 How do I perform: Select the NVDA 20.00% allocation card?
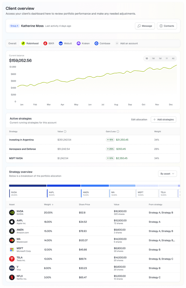click(28, 193)
